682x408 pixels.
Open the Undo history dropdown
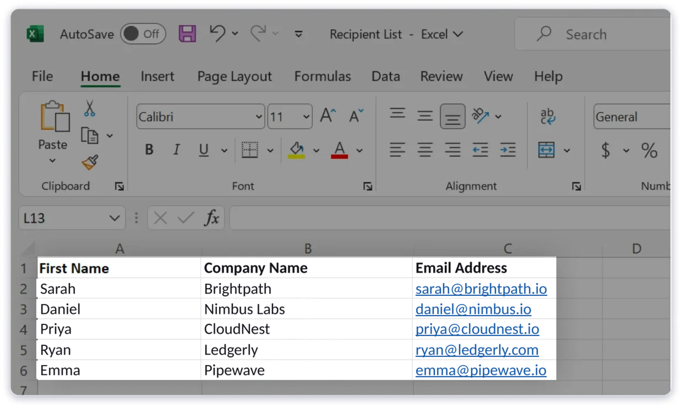235,34
